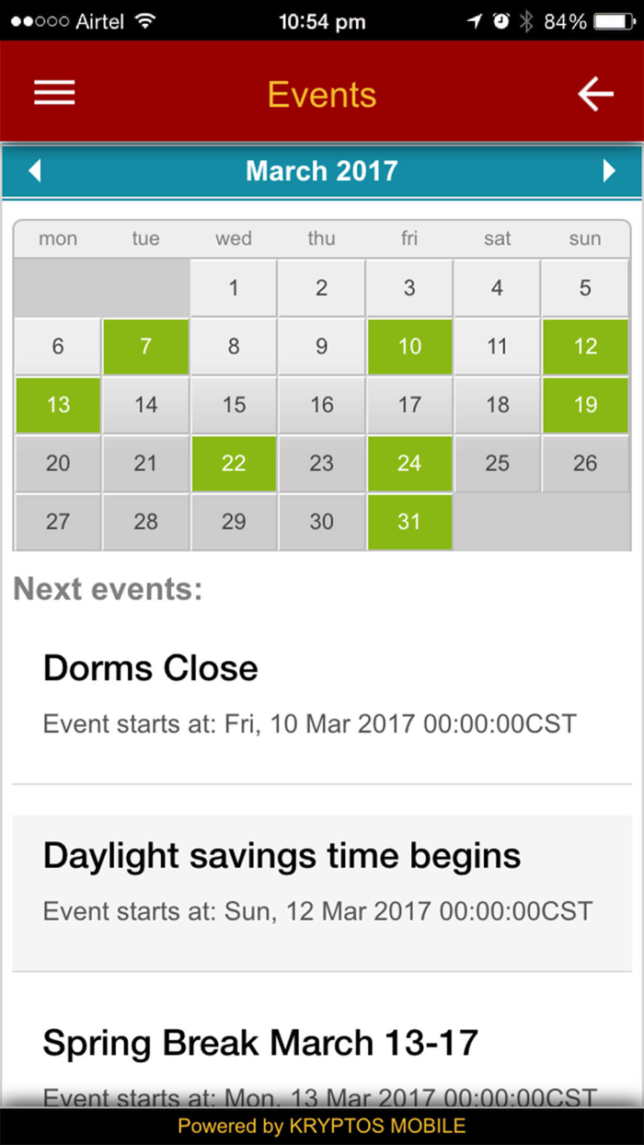
Task: Tap the battery icon in status bar
Action: 613,21
